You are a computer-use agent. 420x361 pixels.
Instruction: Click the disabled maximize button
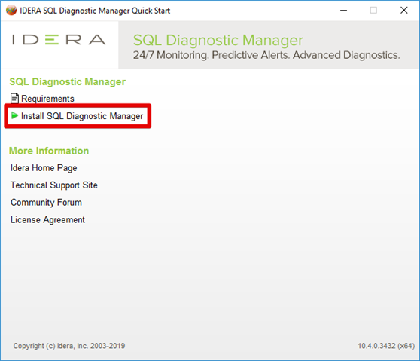pyautogui.click(x=373, y=11)
